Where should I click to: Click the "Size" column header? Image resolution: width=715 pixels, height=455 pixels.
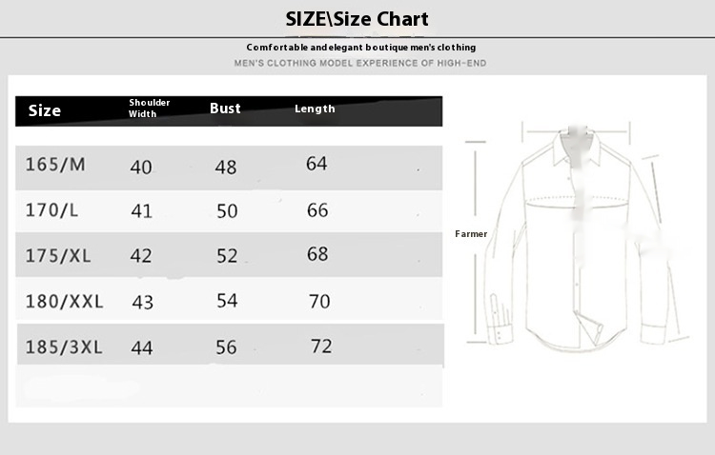point(44,110)
